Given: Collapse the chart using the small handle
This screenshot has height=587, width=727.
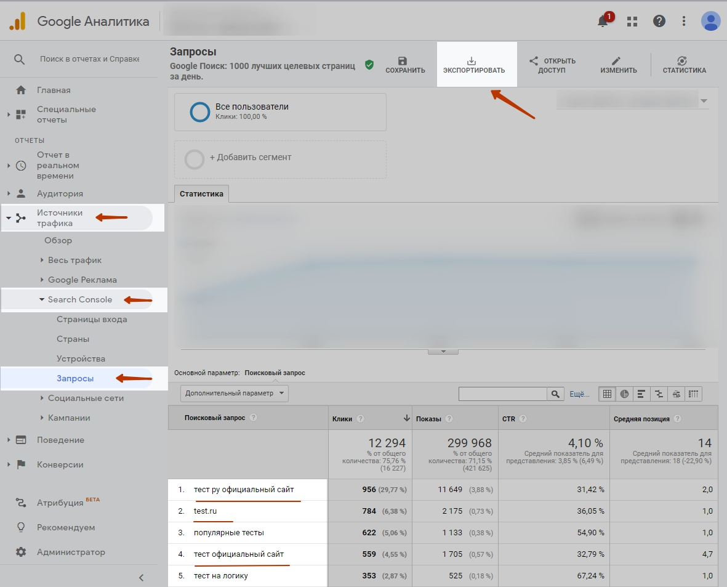Looking at the screenshot, I should tap(443, 352).
